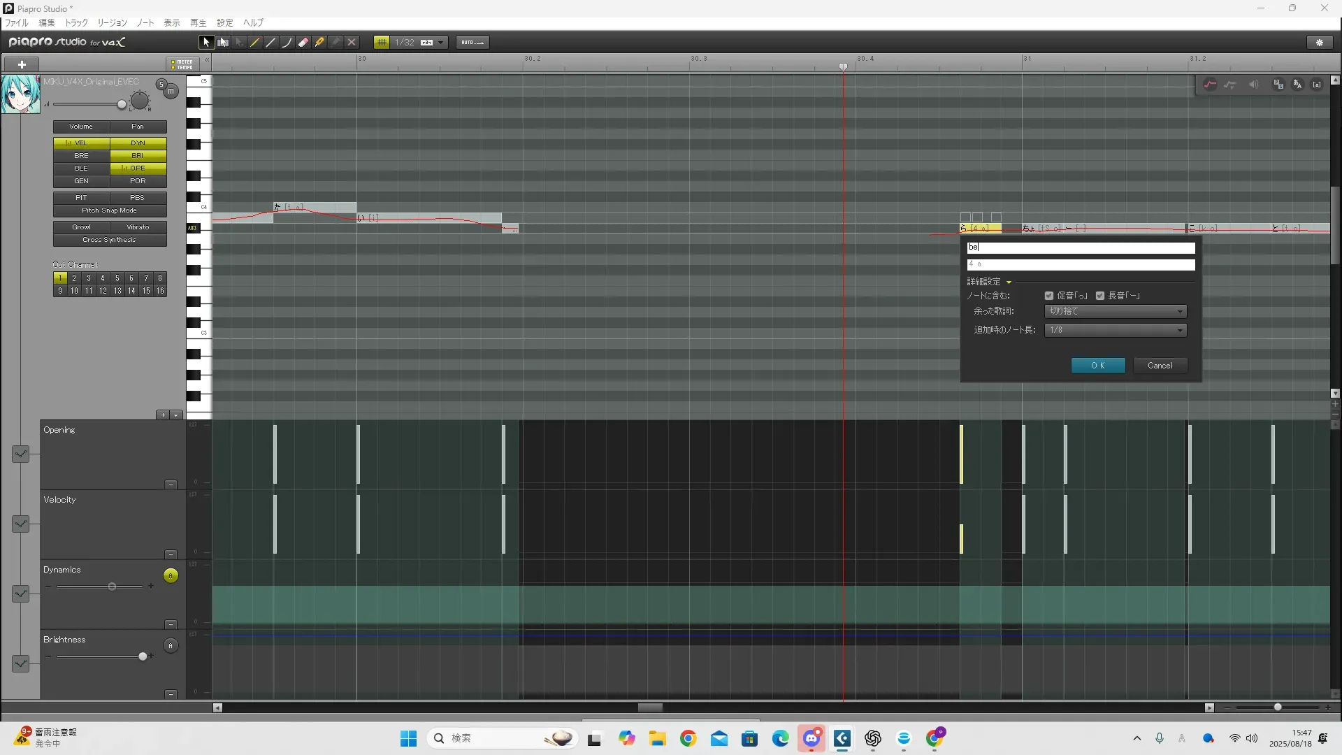
Task: Toggle the Opening lane checkmark
Action: [x=20, y=454]
